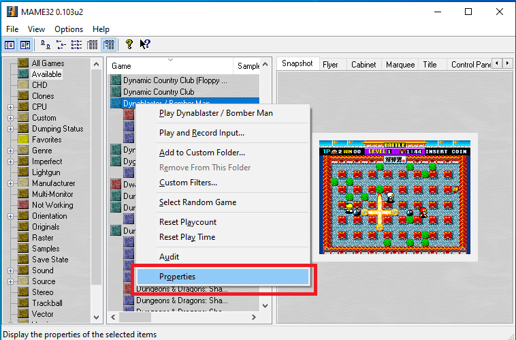Switch to the Control Panel tab
Viewport: 516px width, 340px height.
pos(471,65)
